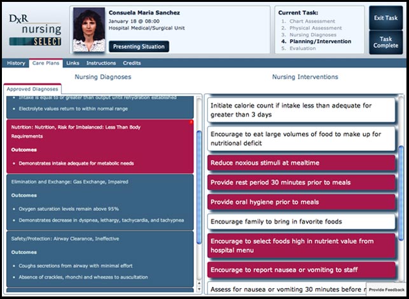The width and height of the screenshot is (409, 299).
Task: Toggle Encourage family to bring favorite foods
Action: [302, 222]
